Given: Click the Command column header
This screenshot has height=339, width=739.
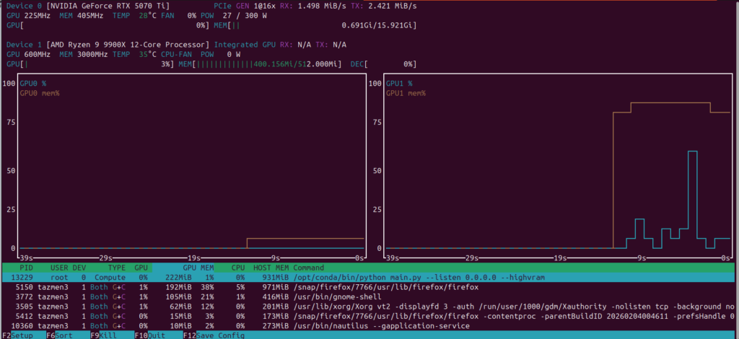Looking at the screenshot, I should pos(309,268).
